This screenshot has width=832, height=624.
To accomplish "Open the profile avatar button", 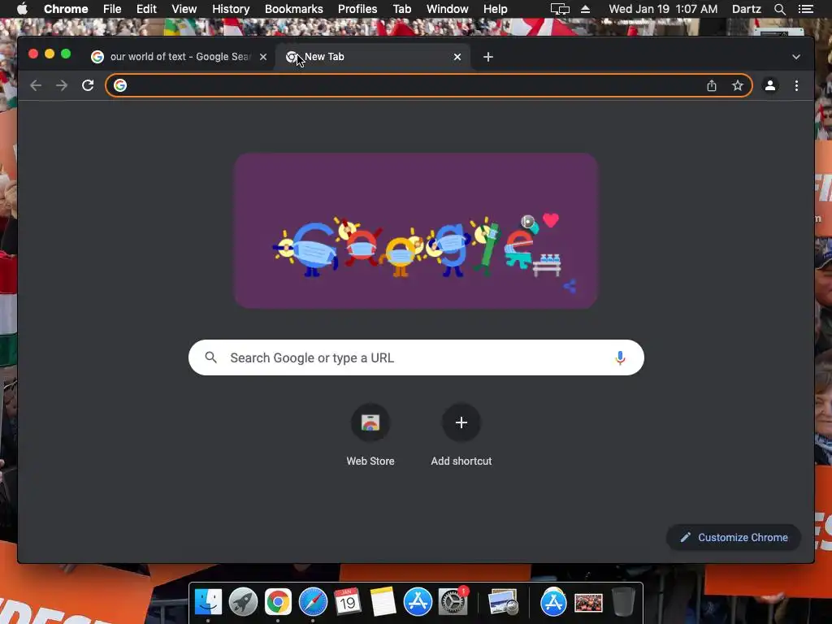I will (770, 85).
